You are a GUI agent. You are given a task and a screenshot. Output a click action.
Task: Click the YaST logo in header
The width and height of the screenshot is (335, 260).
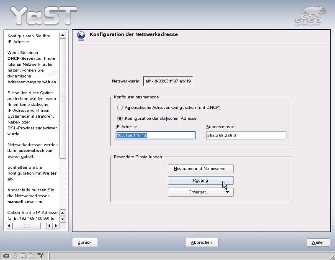(43, 15)
